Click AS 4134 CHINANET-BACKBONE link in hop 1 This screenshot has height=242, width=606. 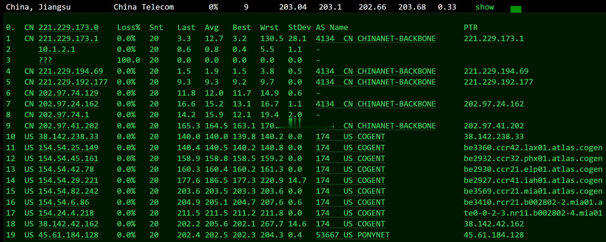[x=376, y=39]
